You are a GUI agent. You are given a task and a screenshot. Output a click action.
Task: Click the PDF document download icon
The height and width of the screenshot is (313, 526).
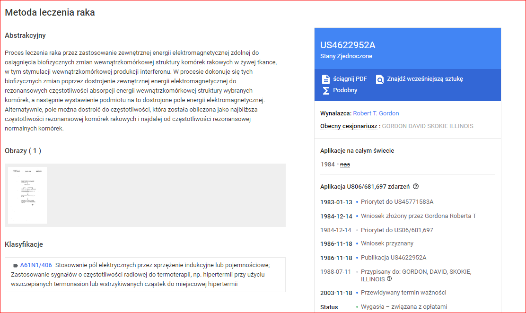click(x=325, y=79)
